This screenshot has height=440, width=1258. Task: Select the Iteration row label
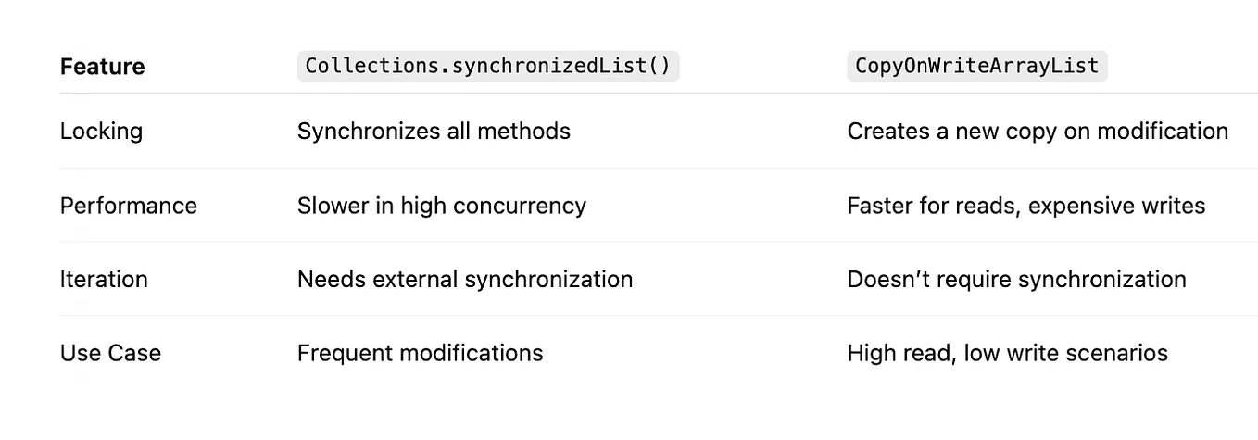(x=104, y=280)
